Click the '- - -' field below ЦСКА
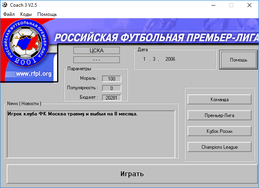 [96, 60]
